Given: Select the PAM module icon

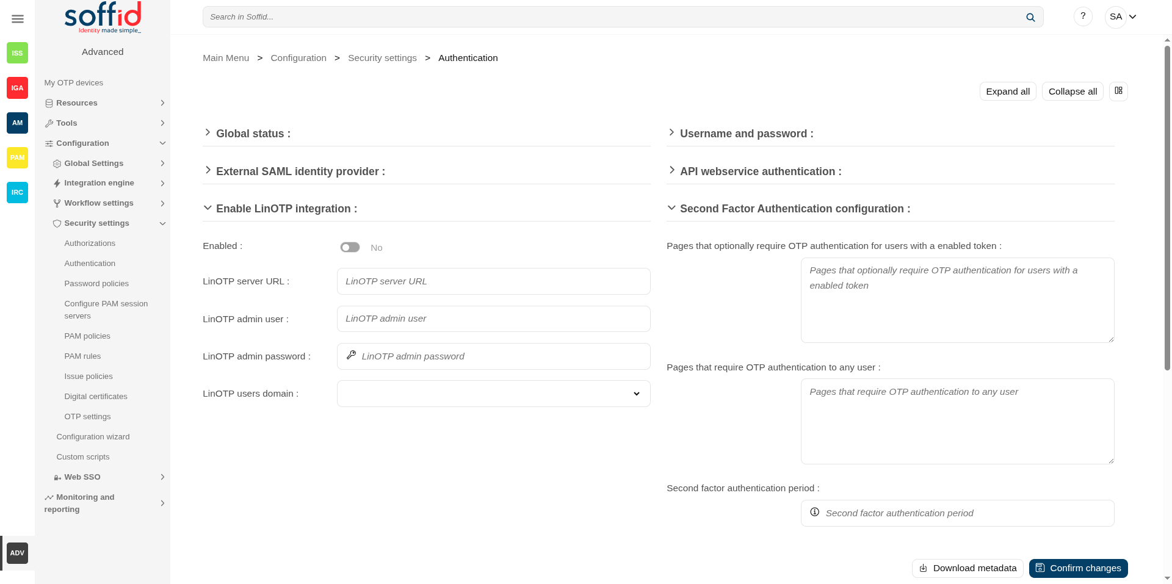Looking at the screenshot, I should point(17,157).
